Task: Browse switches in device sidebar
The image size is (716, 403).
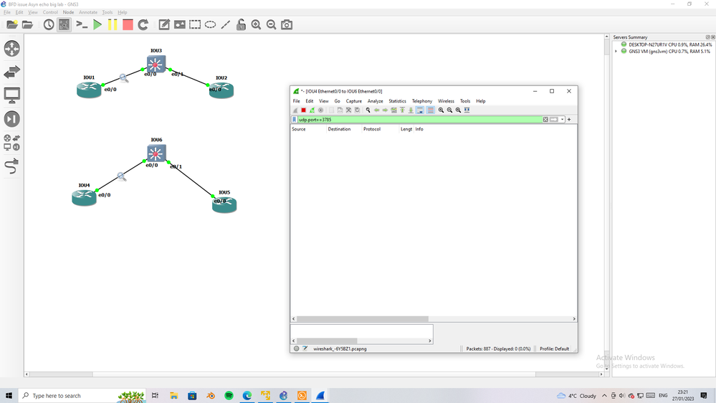Action: tap(12, 72)
